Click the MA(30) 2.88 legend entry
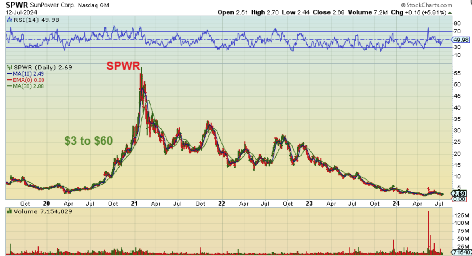Screen dimensions: 472x256 (25, 86)
